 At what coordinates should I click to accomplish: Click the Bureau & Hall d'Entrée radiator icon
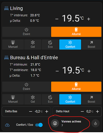pyautogui.click(x=6, y=57)
